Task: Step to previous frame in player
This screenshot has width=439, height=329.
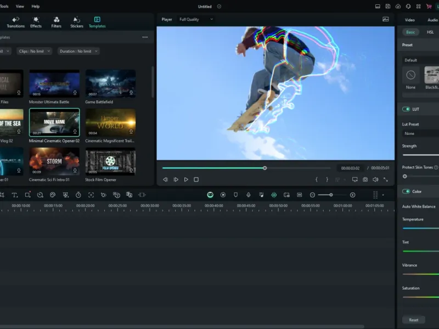Action: [x=166, y=179]
